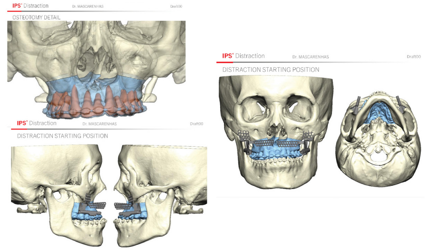The image size is (428, 251).
Task: Click the IPS Distraction logo above osteotomy detail
Action: 30,6
